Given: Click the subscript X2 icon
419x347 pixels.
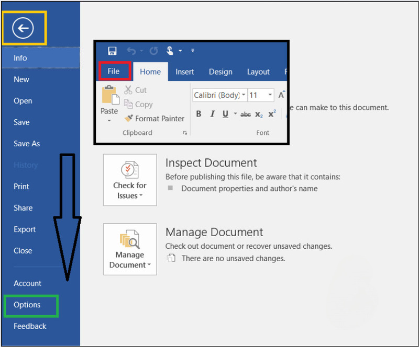Looking at the screenshot, I should (x=259, y=114).
